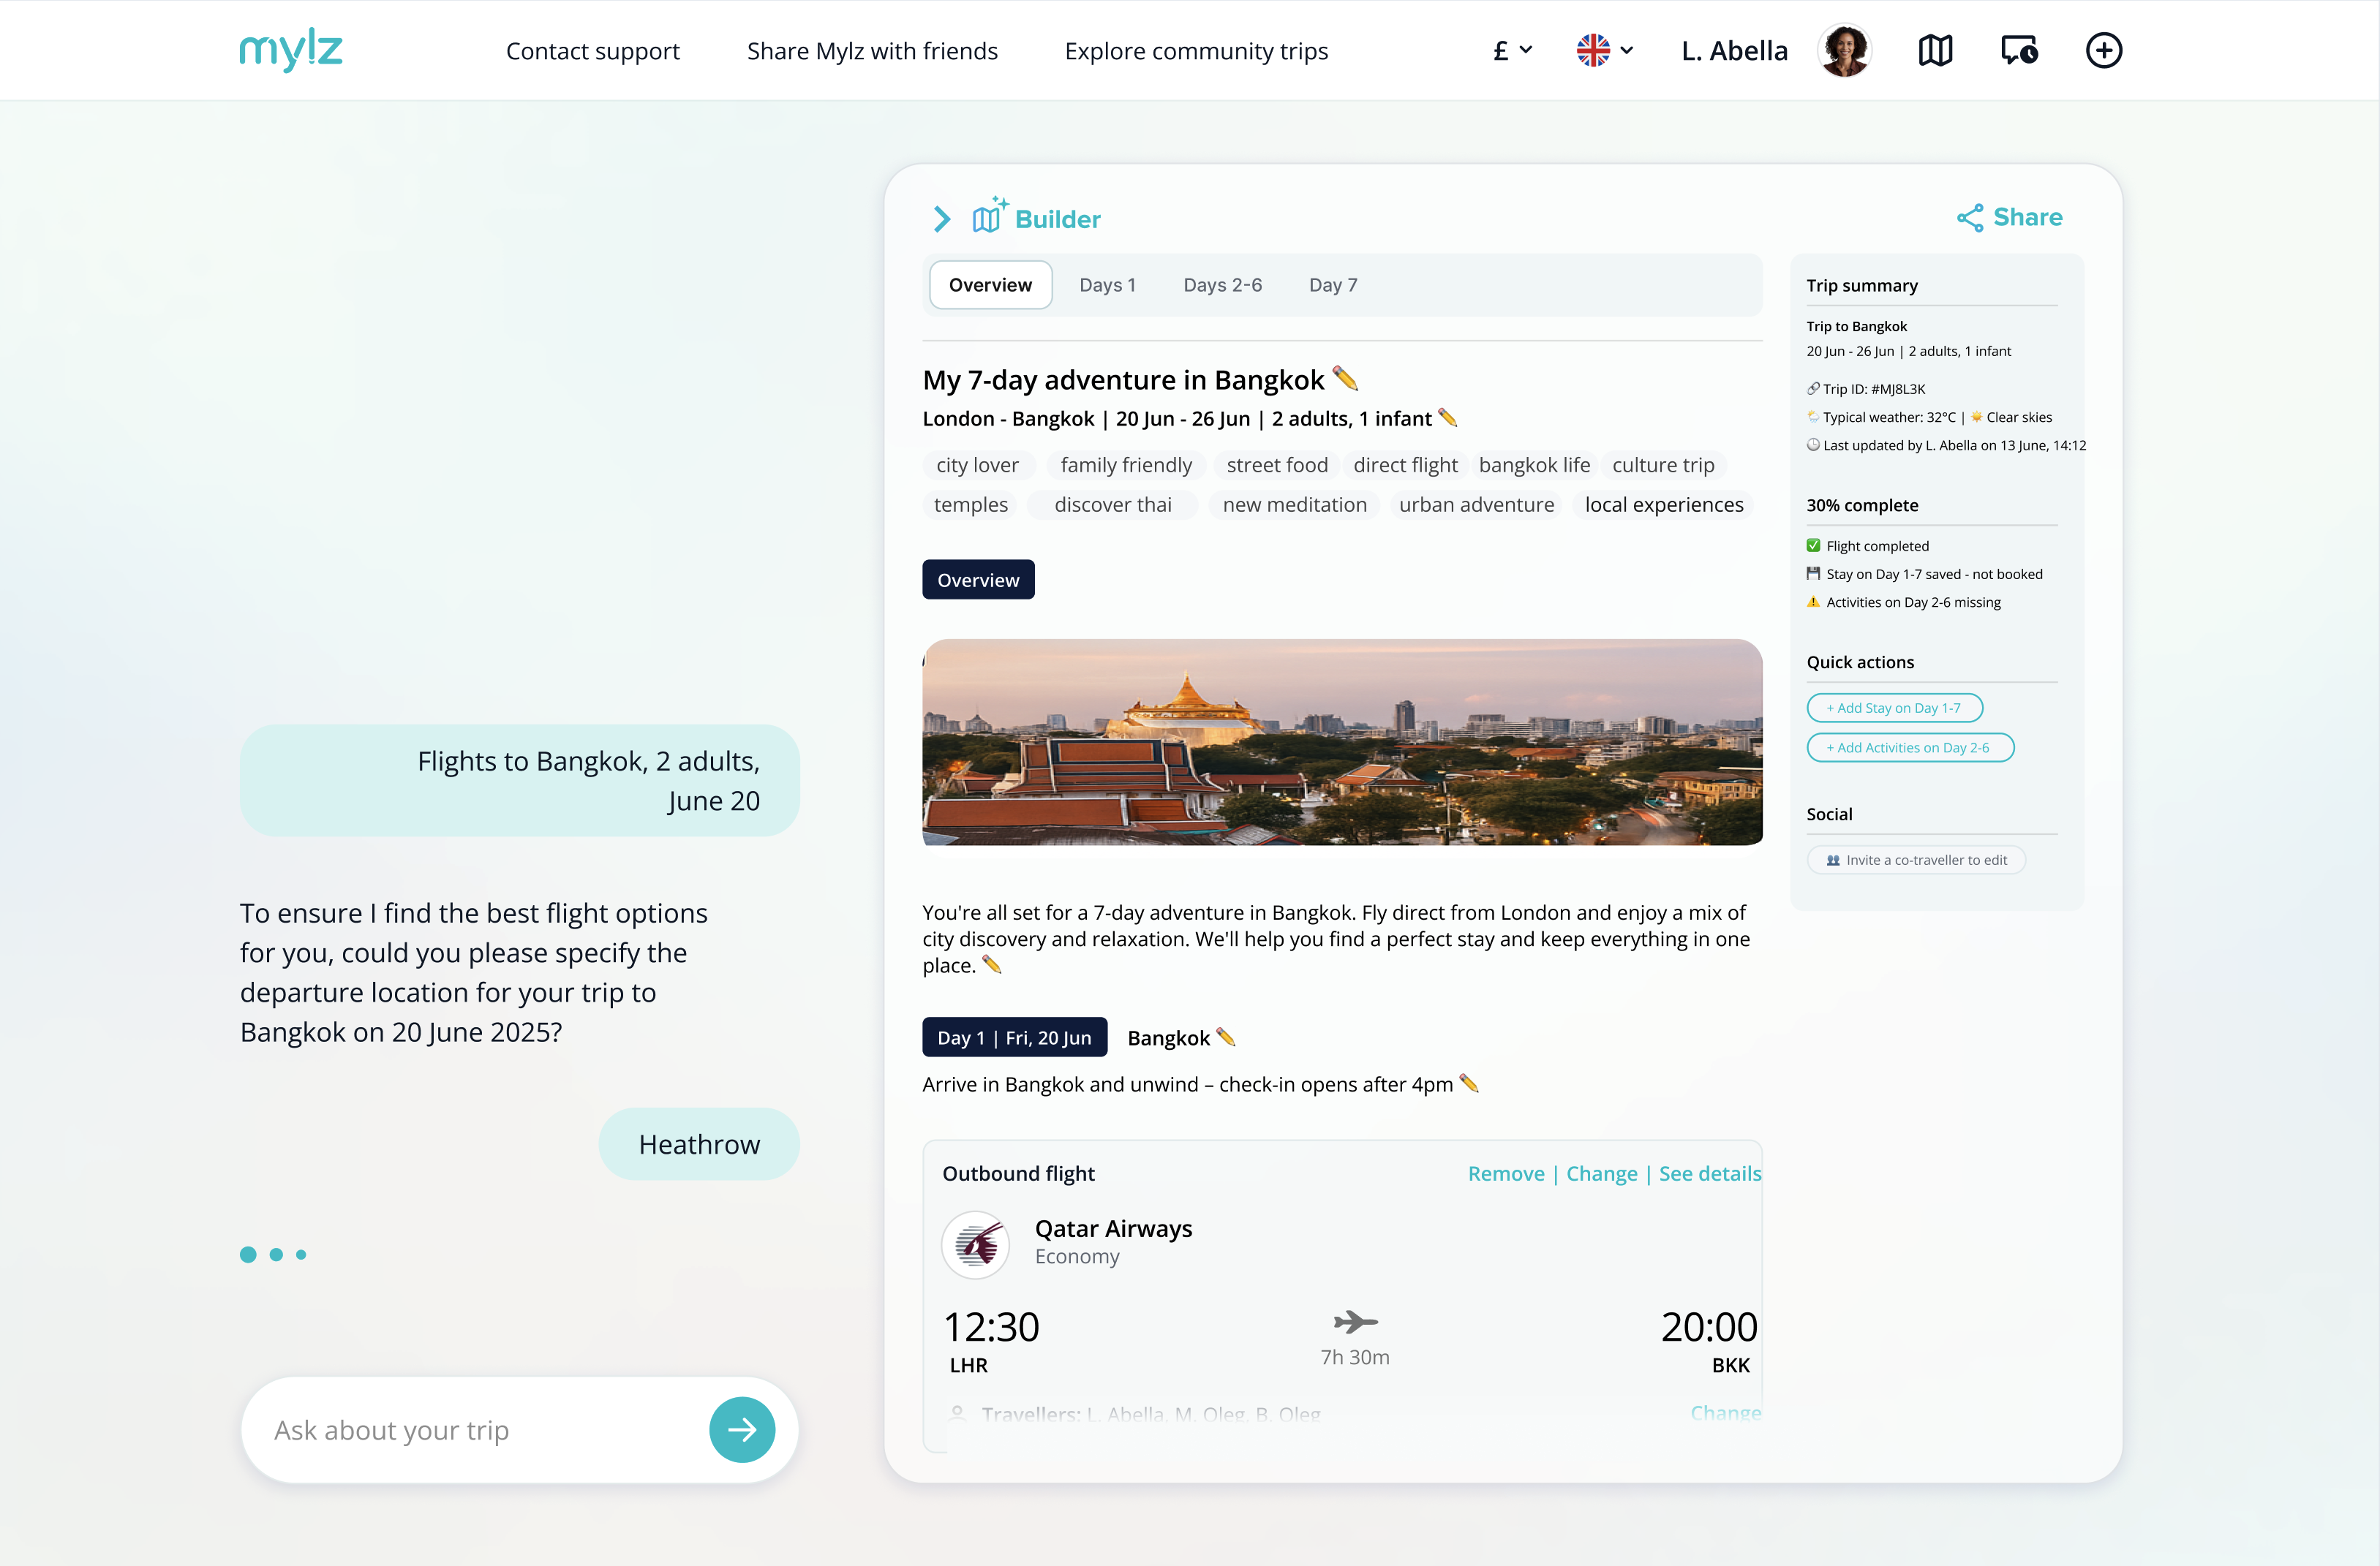The height and width of the screenshot is (1566, 2380).
Task: Click the Share icon in Builder
Action: point(1970,218)
